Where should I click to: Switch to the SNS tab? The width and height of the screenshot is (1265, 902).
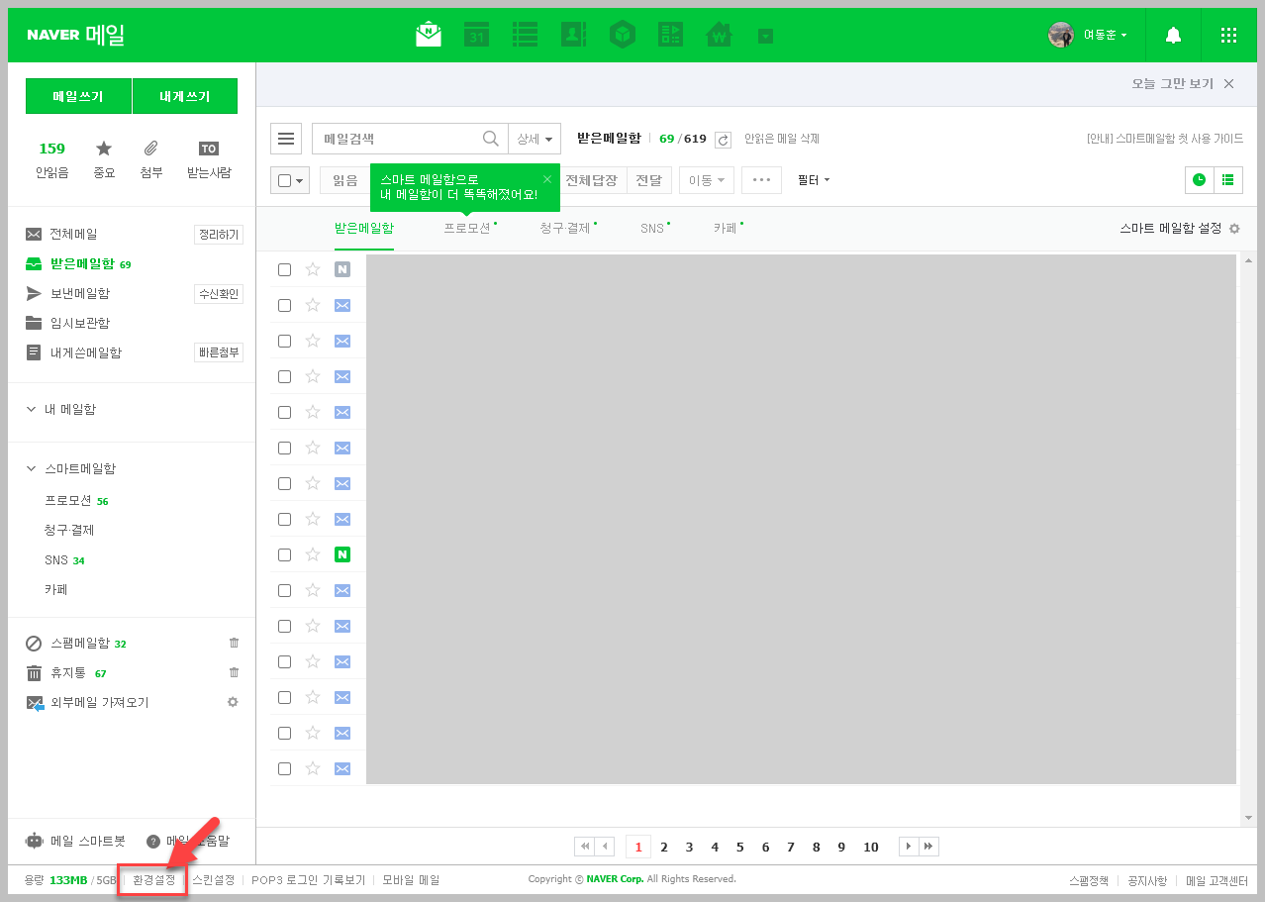652,228
